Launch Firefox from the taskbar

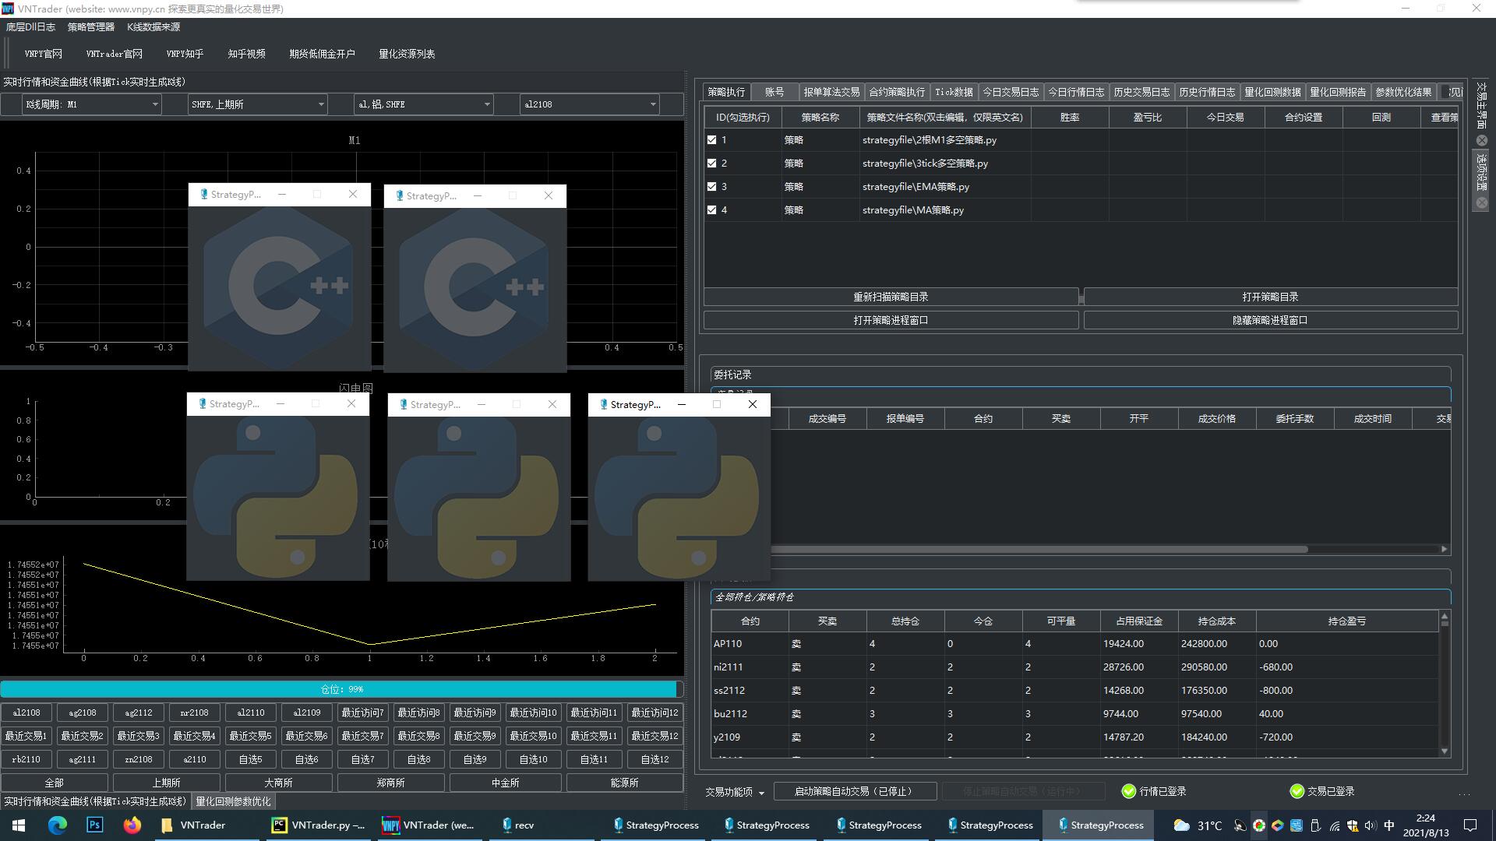click(x=132, y=825)
